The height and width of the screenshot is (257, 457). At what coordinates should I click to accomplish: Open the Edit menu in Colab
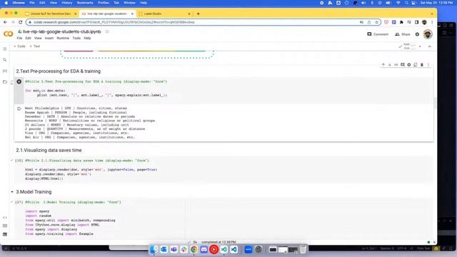28,38
